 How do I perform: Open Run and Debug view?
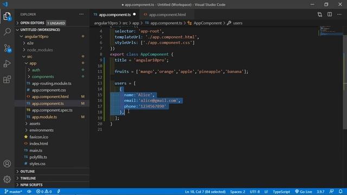[x=7, y=64]
